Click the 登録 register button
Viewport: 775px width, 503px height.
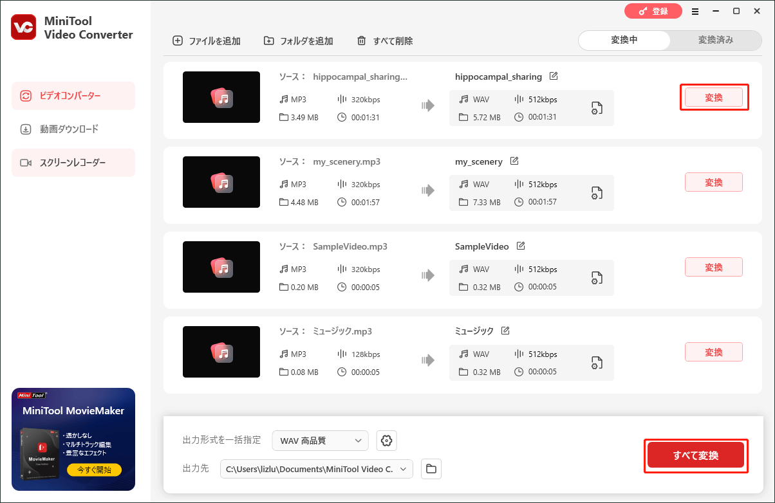[x=653, y=12]
